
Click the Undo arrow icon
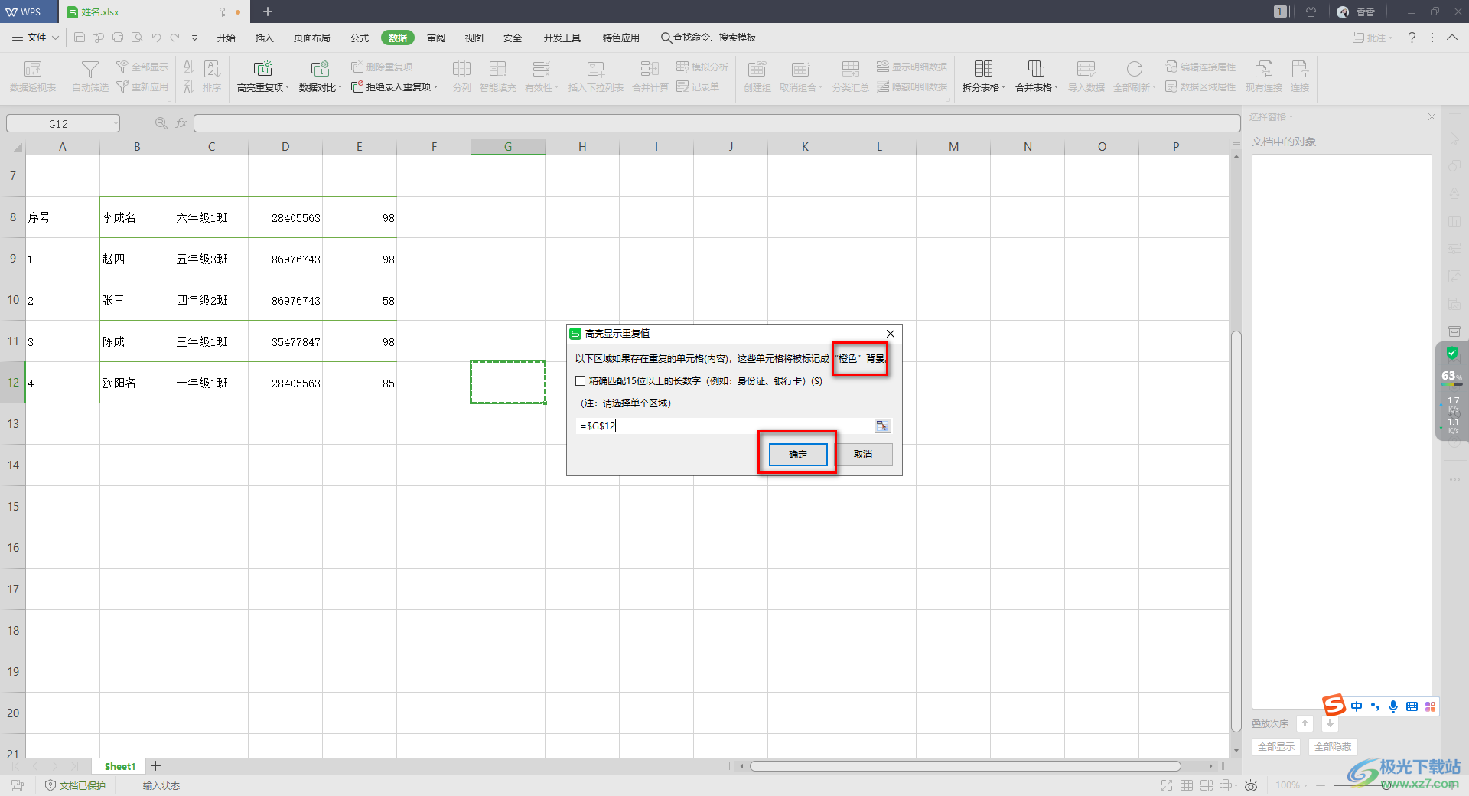coord(156,38)
